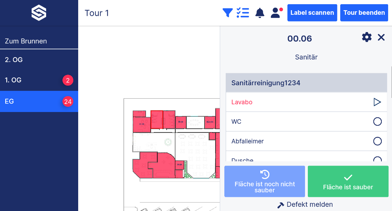Click the logo in the sidebar

coord(39,13)
